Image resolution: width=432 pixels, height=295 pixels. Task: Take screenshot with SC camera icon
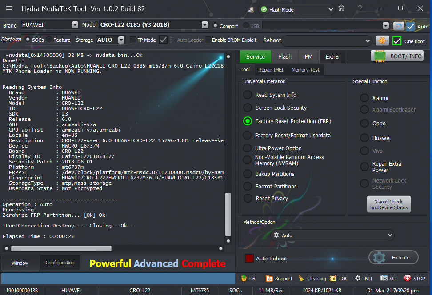coord(384,278)
